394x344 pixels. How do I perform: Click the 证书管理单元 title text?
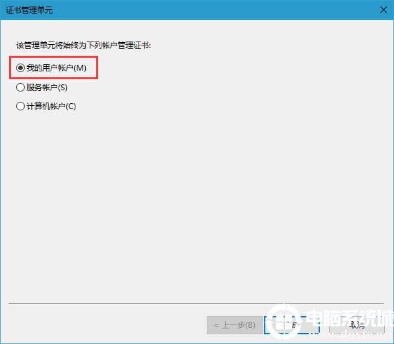(29, 10)
